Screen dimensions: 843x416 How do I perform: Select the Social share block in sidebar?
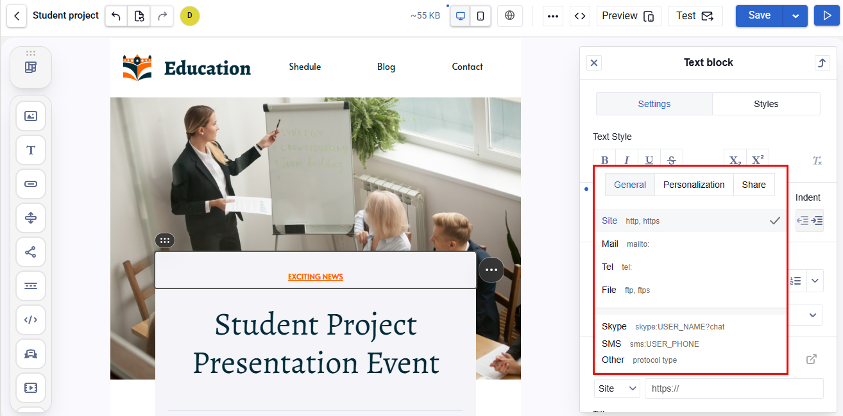31,252
